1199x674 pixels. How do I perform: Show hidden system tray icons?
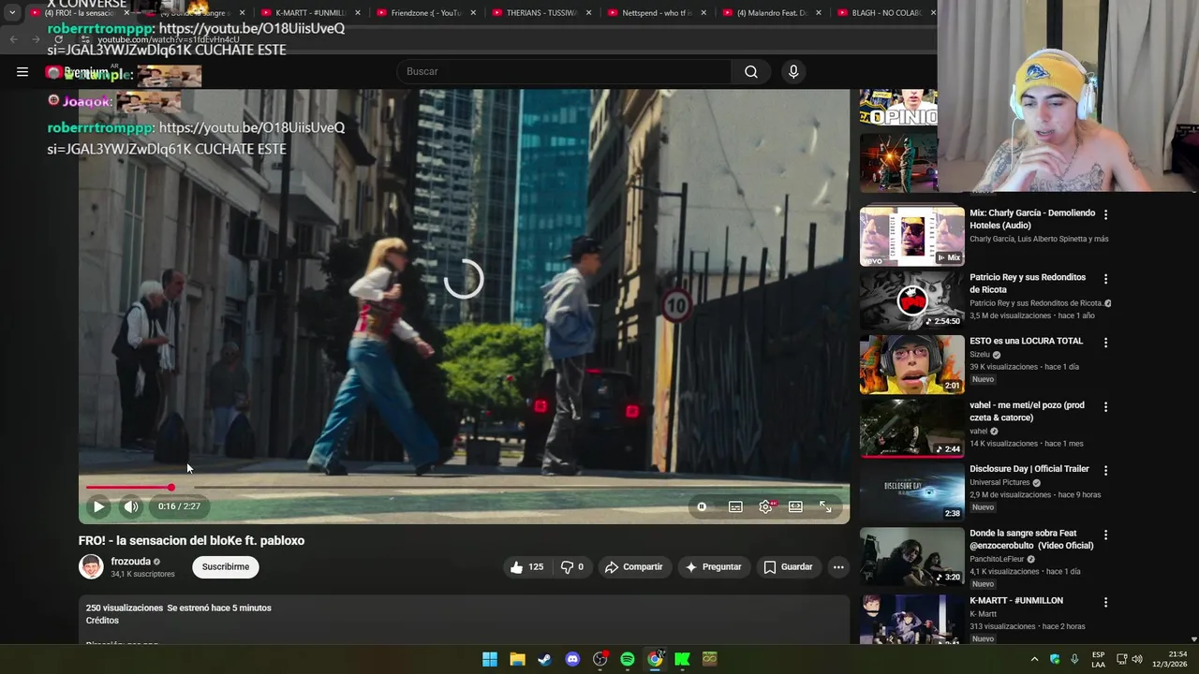pos(1034,659)
